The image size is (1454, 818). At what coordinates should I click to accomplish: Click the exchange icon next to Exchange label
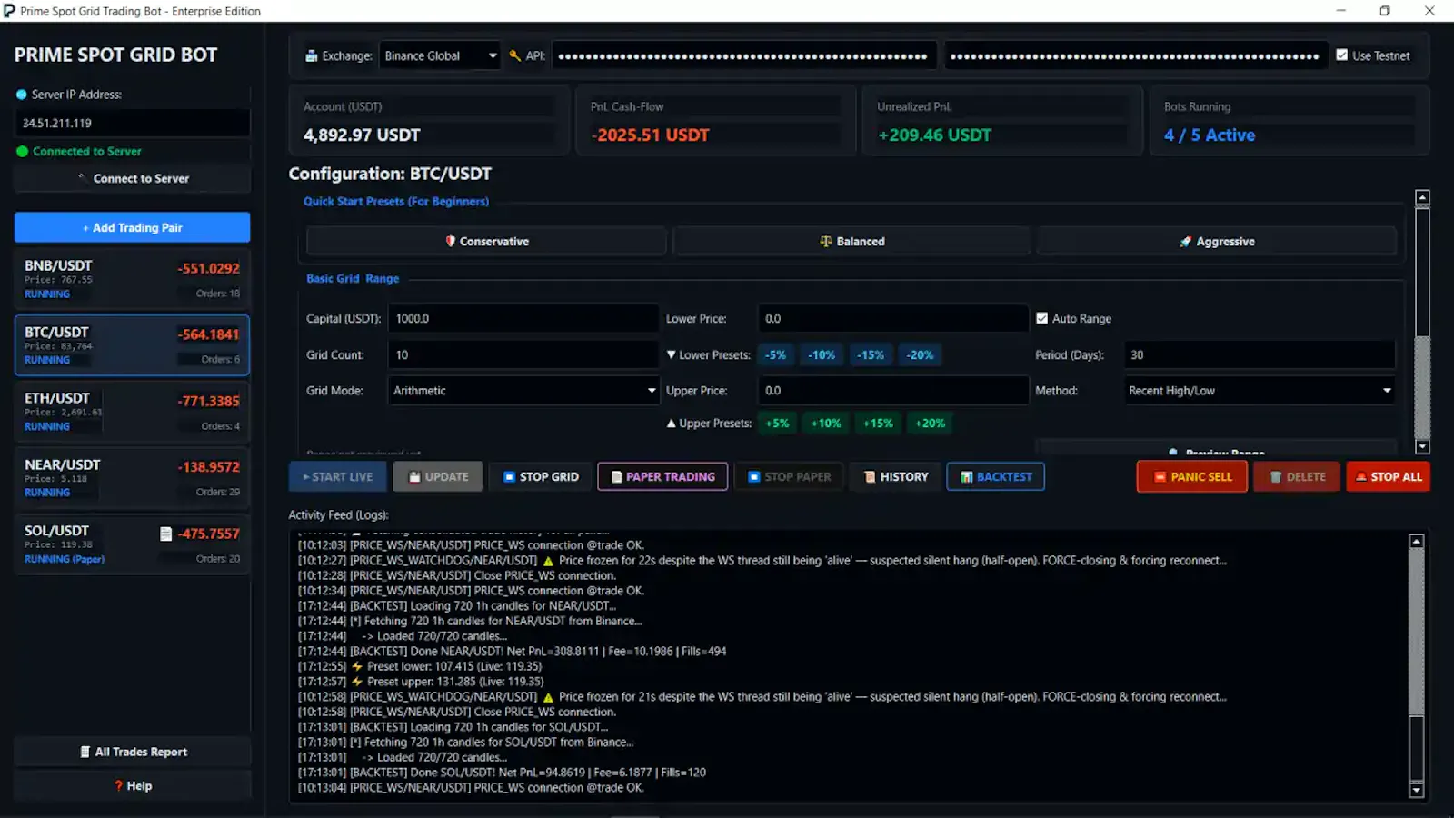pyautogui.click(x=312, y=55)
